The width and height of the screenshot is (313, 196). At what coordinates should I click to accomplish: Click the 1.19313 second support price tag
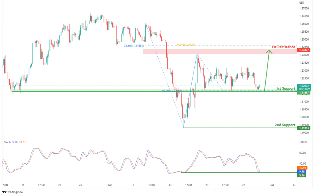tap(304, 128)
